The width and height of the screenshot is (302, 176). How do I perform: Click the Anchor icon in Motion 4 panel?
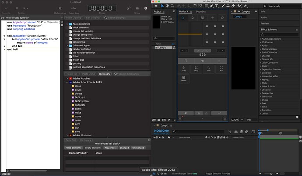(x=219, y=61)
